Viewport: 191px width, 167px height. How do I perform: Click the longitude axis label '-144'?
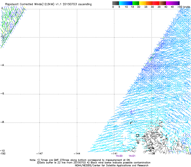77,154
